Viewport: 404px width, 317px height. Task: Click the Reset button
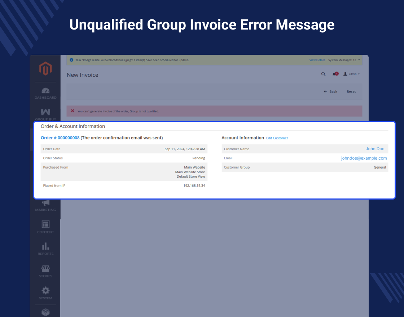[x=351, y=91]
